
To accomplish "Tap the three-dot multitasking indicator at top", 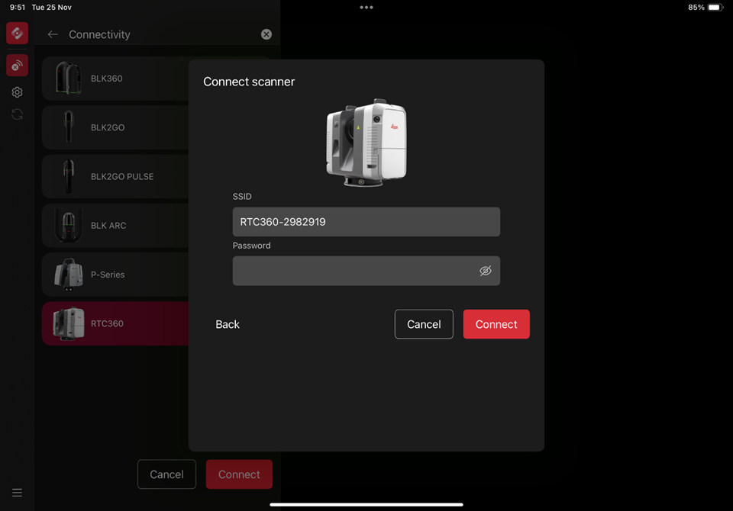I will [x=366, y=8].
